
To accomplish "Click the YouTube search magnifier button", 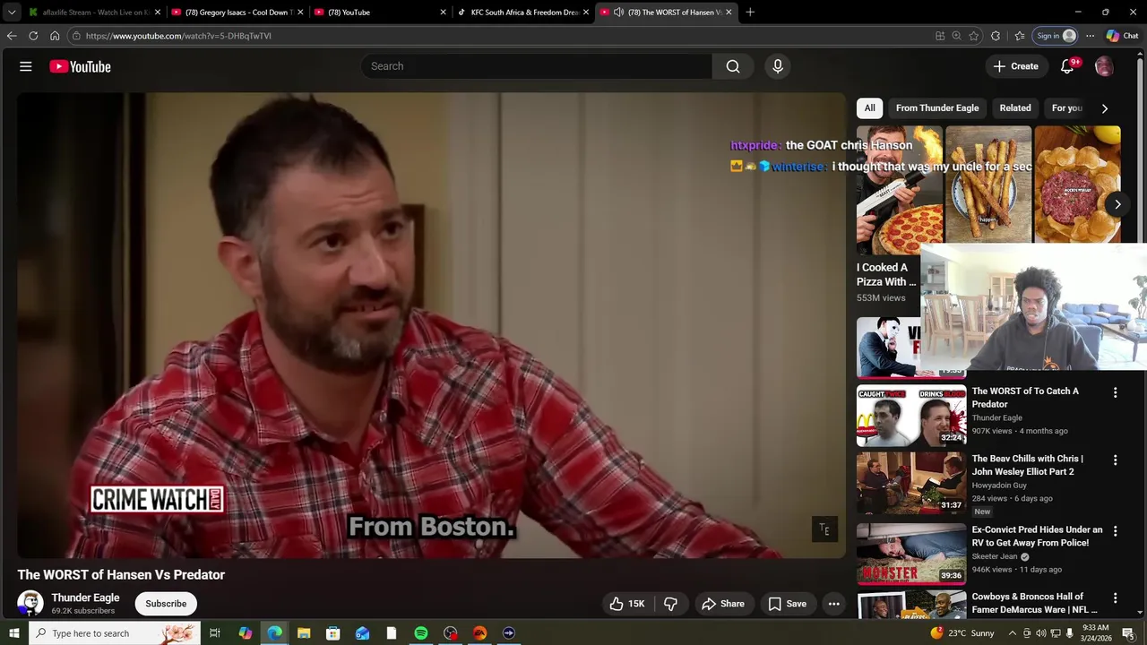I will click(x=733, y=66).
